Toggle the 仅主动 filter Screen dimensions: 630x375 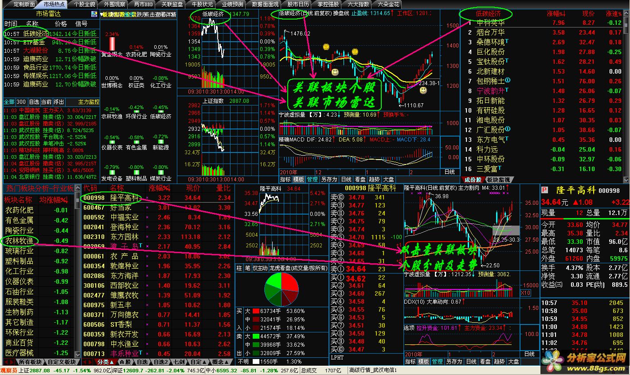coord(260,268)
